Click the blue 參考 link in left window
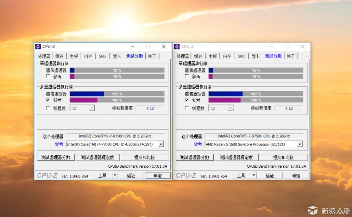The width and height of the screenshot is (352, 217). click(59, 144)
